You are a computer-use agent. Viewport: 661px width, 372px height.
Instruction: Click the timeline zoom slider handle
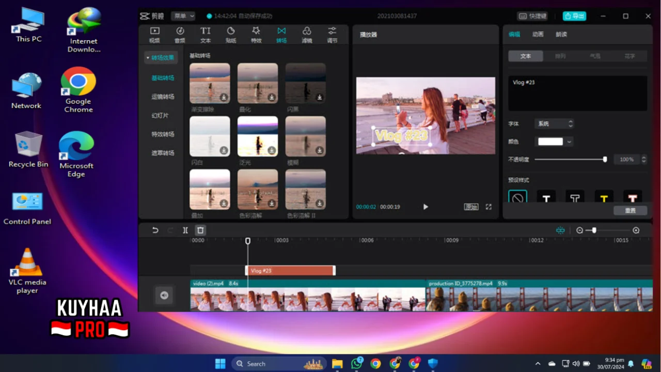594,230
